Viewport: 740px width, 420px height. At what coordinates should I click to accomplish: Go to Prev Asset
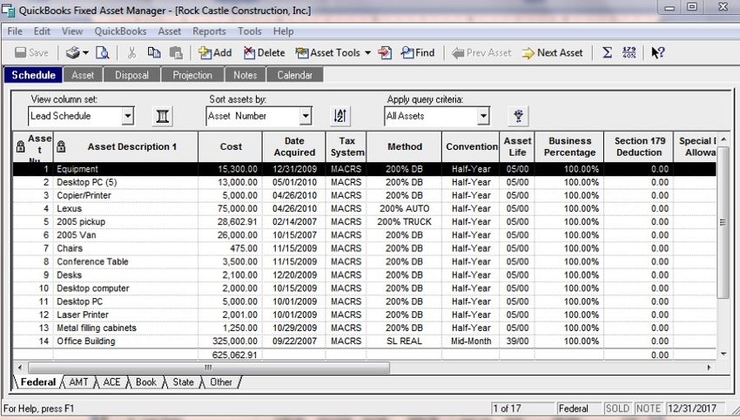tap(481, 52)
